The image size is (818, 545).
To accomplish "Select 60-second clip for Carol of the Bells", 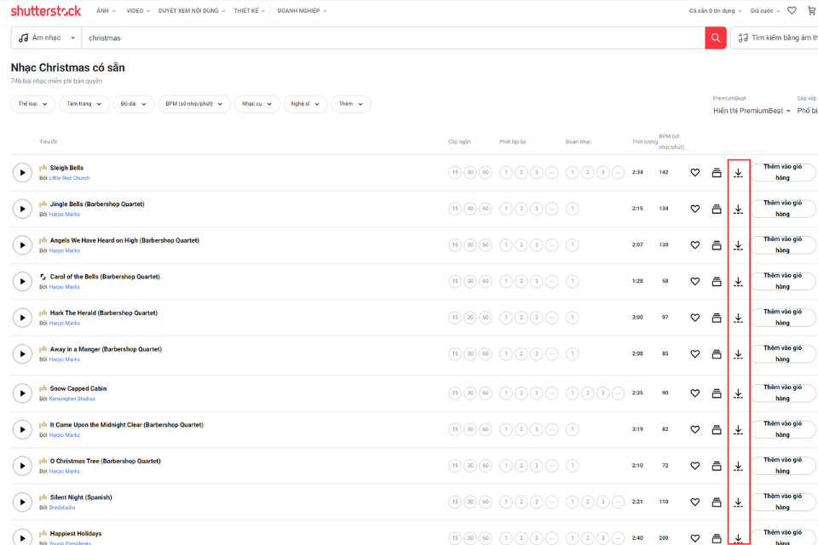I will pyautogui.click(x=485, y=282).
